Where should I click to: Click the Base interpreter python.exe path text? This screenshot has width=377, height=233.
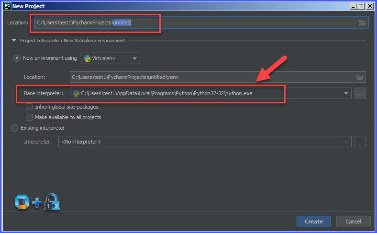pyautogui.click(x=166, y=93)
